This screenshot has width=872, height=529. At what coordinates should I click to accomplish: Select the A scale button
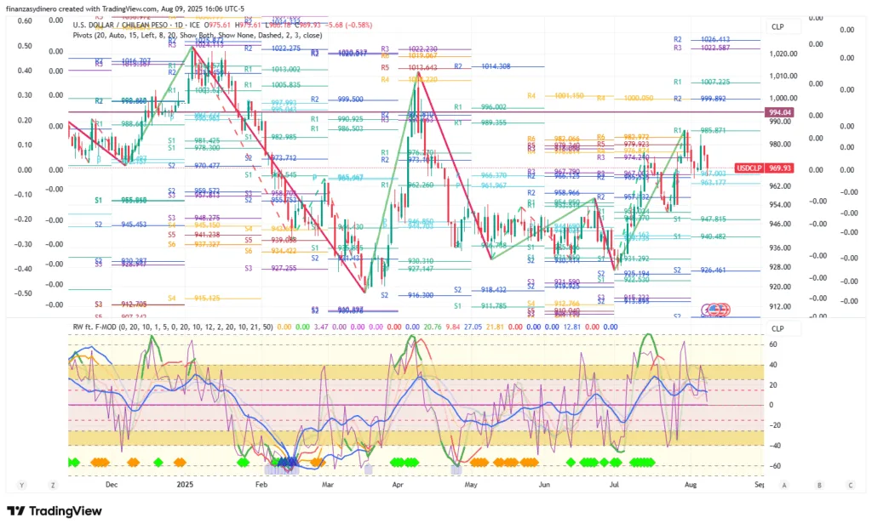pyautogui.click(x=784, y=485)
